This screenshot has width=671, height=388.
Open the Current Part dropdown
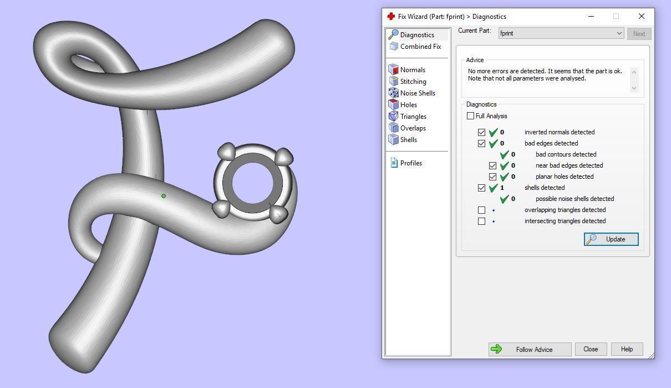561,33
